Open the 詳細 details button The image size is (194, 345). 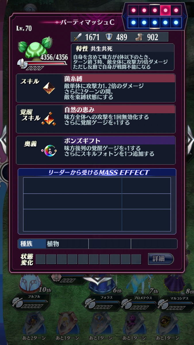click(x=161, y=258)
